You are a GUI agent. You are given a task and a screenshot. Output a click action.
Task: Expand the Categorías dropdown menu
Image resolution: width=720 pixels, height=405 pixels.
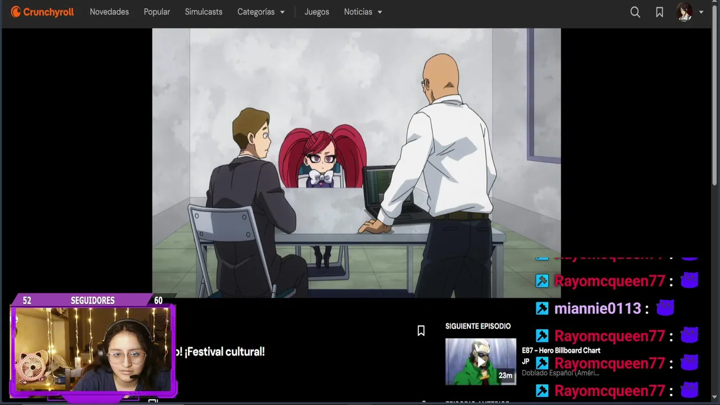(261, 12)
